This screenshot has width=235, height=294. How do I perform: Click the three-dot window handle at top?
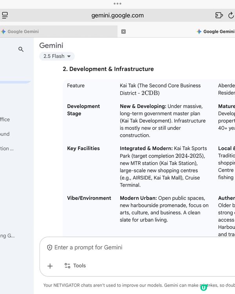pos(117,4)
